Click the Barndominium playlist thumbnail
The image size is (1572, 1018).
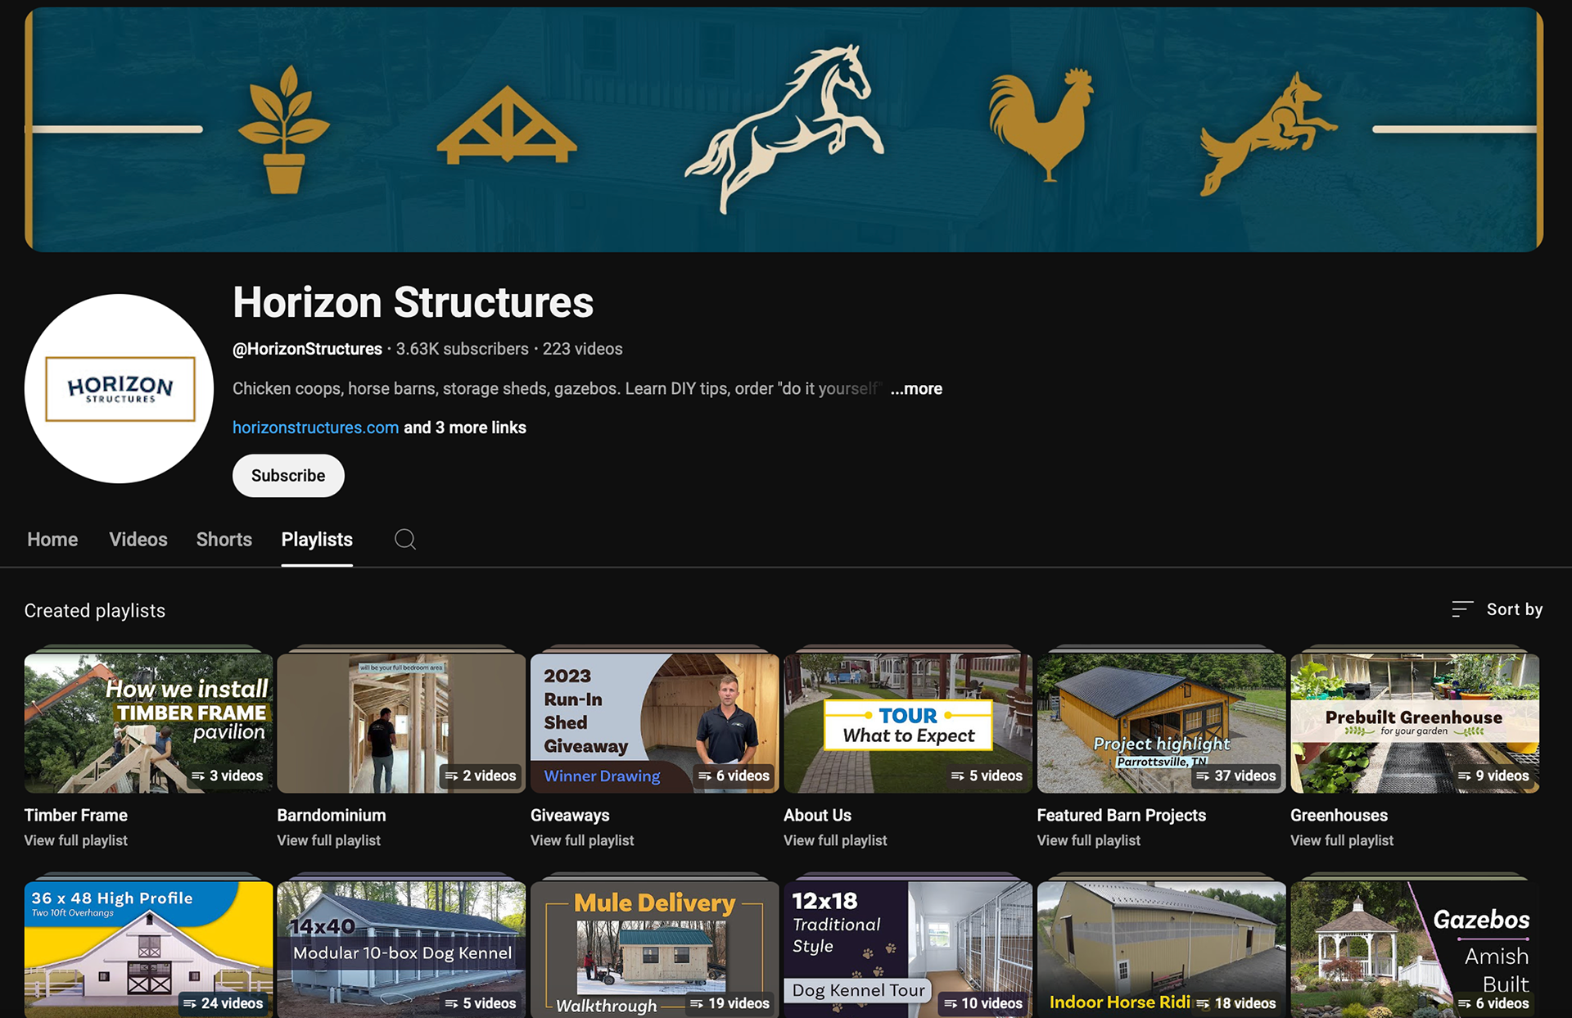[401, 722]
